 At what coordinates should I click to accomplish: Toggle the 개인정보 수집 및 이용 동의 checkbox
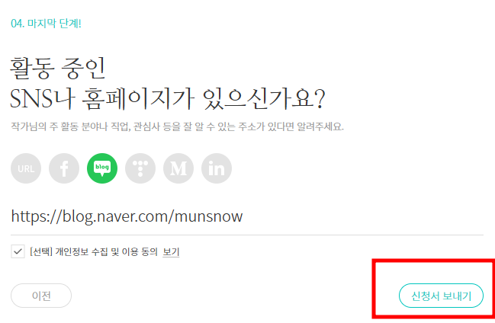pyautogui.click(x=18, y=251)
